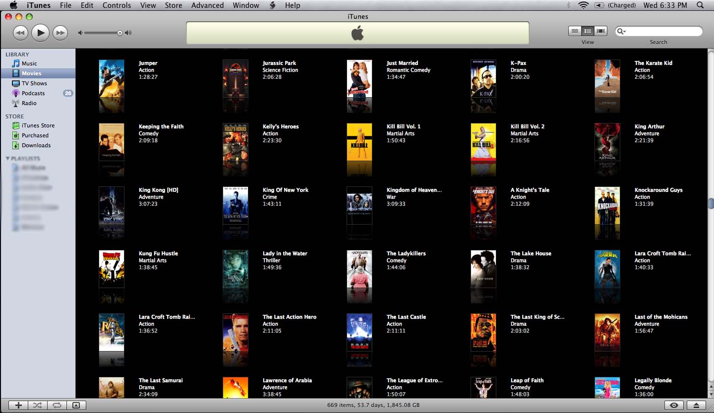
Task: Open the File menu
Action: (x=65, y=5)
